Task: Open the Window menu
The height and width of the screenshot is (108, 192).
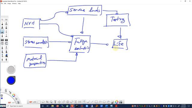Action: click(14, 4)
